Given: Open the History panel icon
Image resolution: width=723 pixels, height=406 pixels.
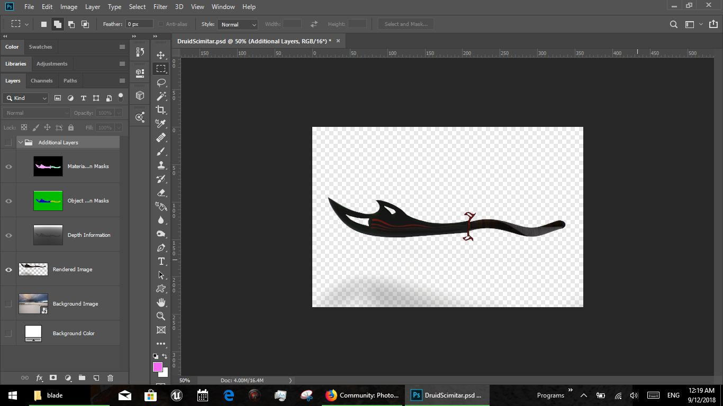Looking at the screenshot, I should click(x=140, y=52).
